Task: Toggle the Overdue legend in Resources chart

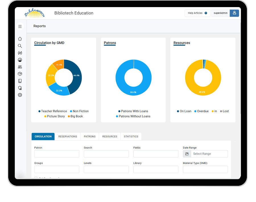Action: click(203, 111)
